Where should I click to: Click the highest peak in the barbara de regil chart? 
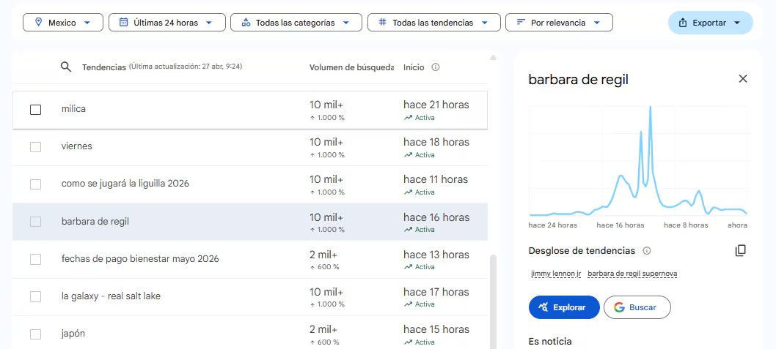click(650, 107)
